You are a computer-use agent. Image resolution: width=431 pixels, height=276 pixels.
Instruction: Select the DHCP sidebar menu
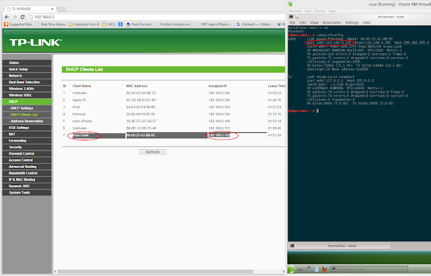coord(27,101)
